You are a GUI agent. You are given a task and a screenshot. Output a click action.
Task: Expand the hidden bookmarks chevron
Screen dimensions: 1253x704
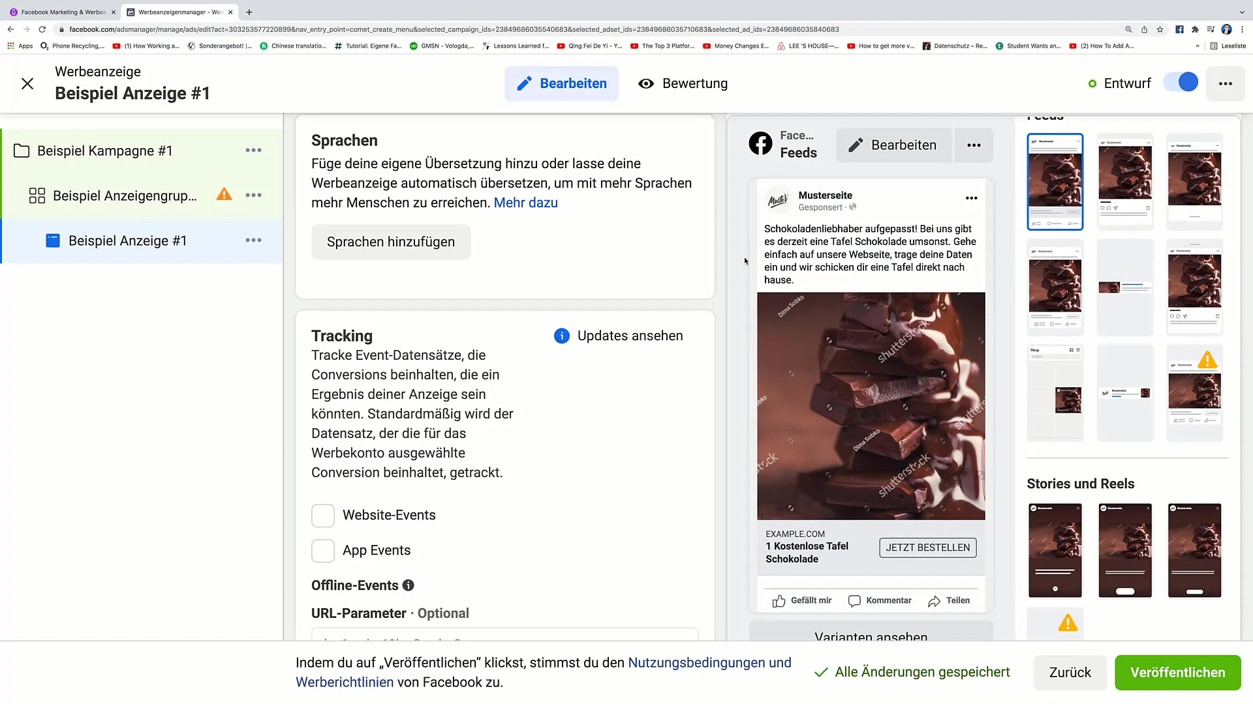pos(1198,46)
